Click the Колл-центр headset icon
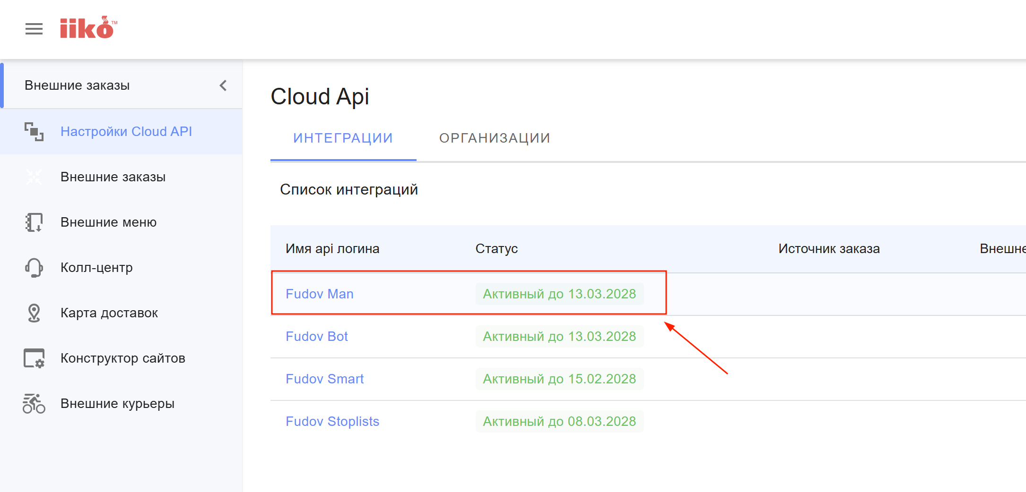This screenshot has height=492, width=1026. coord(34,268)
